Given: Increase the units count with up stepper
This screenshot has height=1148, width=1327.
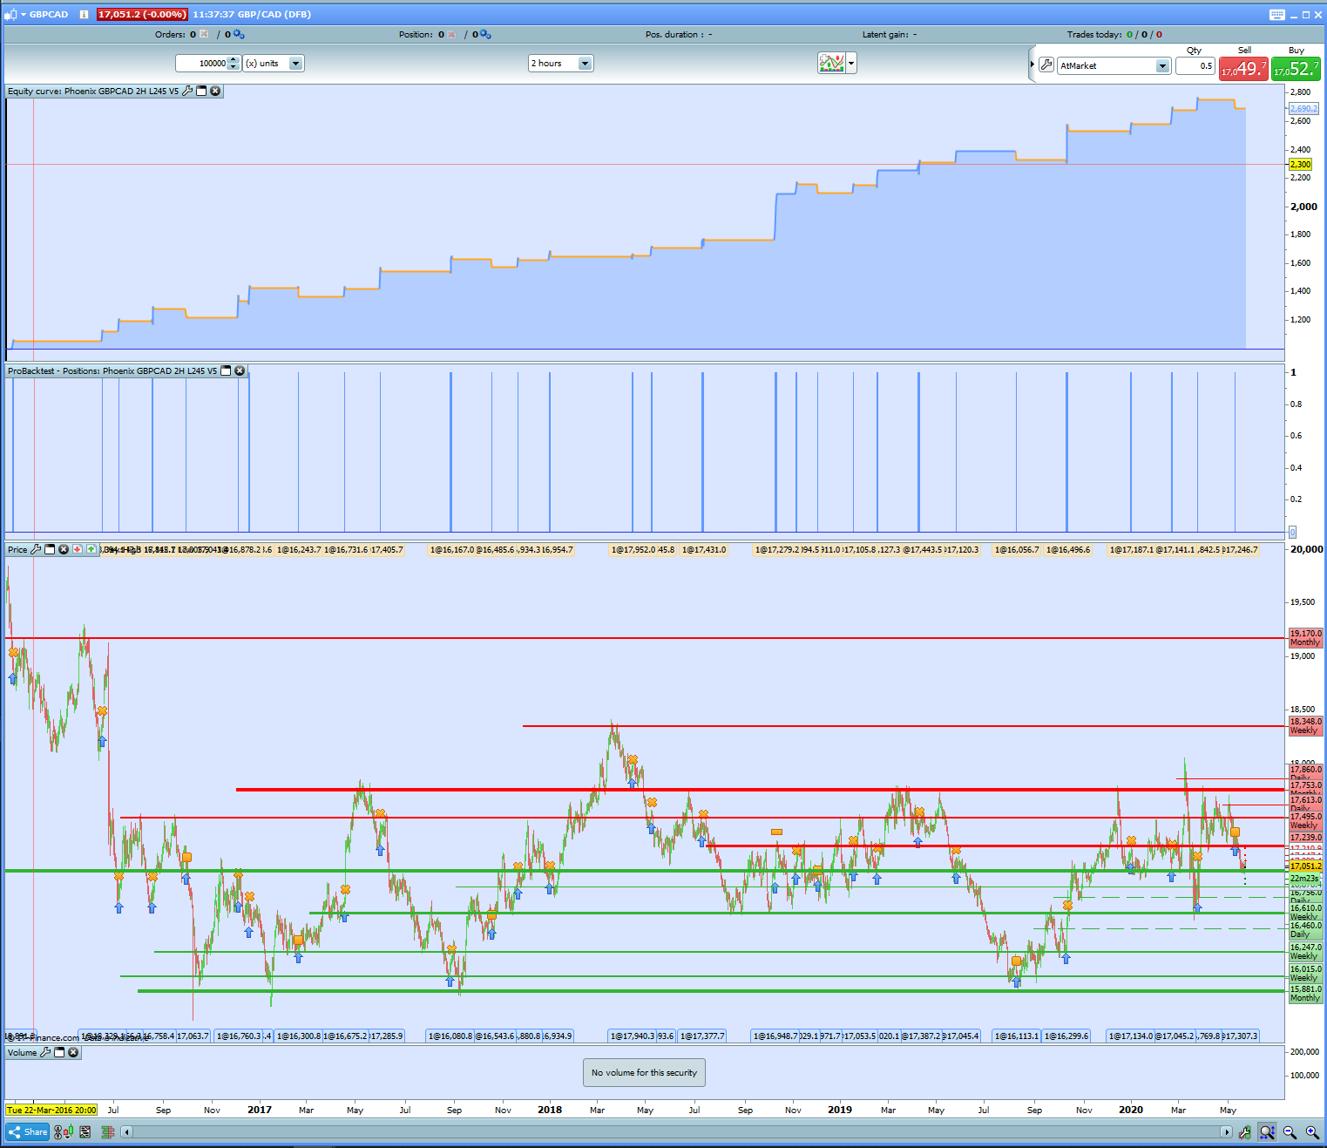Looking at the screenshot, I should 233,59.
